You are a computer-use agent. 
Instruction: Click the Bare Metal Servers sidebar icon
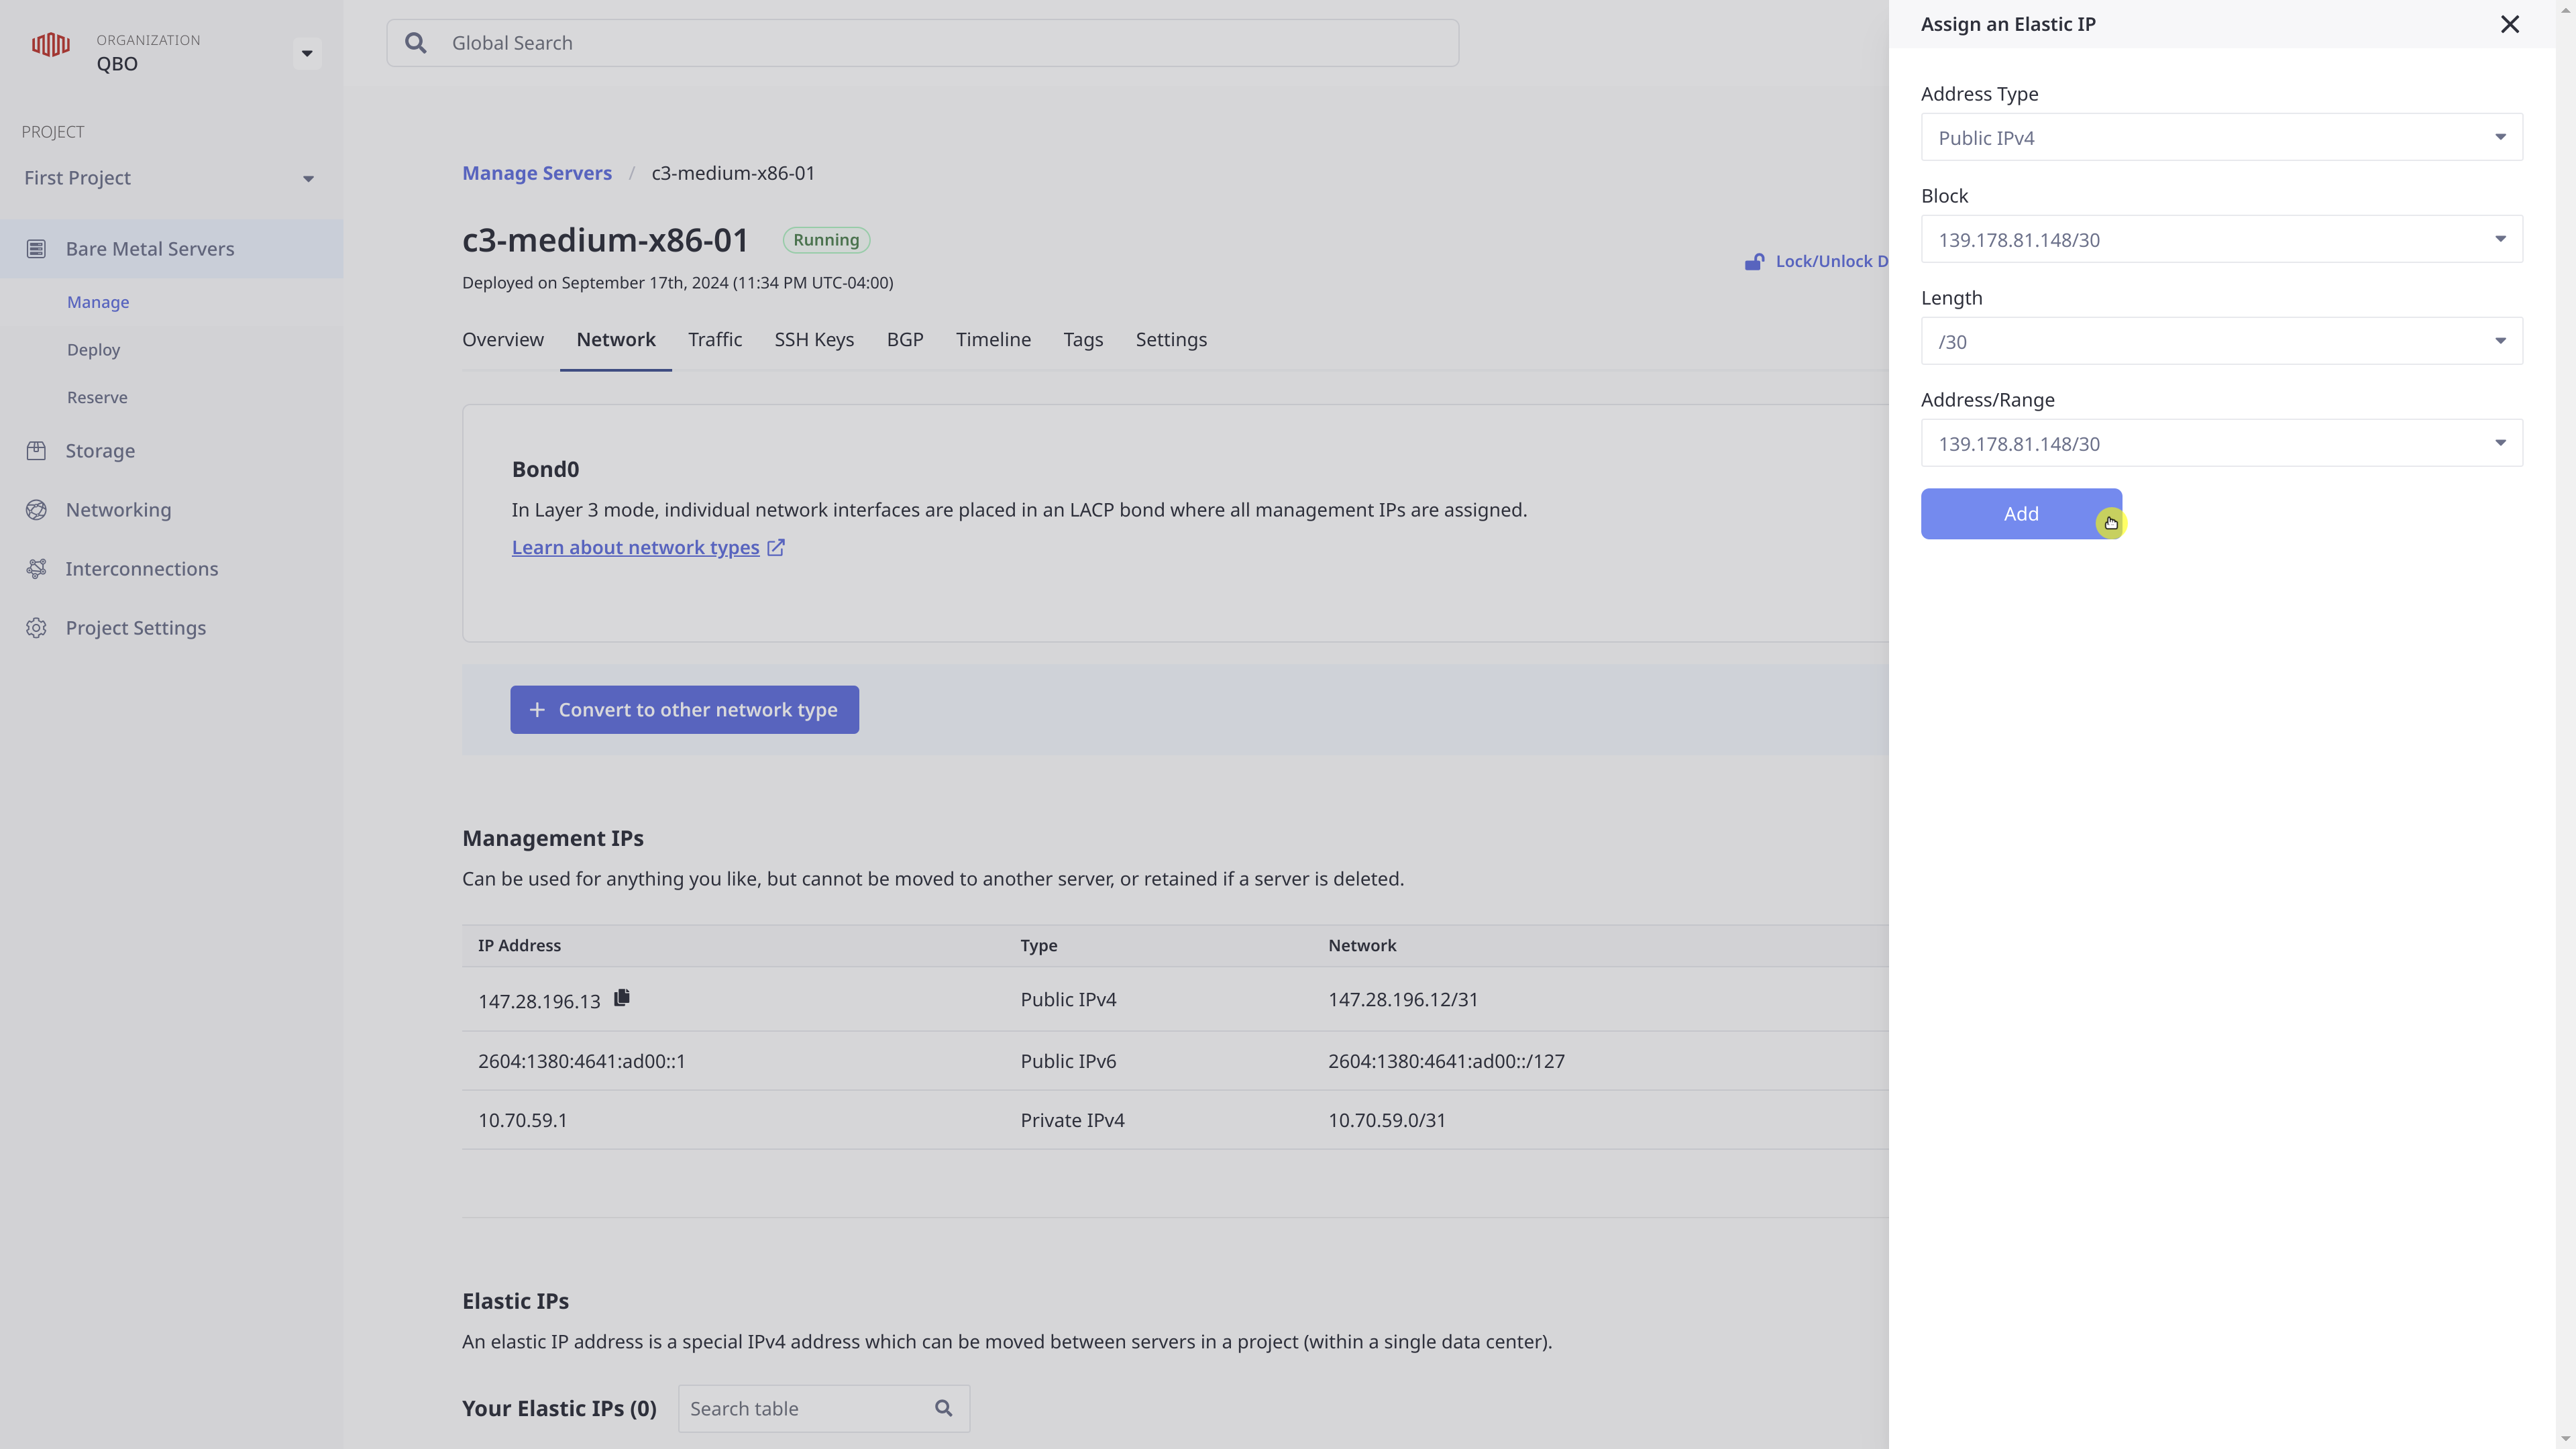[x=36, y=249]
